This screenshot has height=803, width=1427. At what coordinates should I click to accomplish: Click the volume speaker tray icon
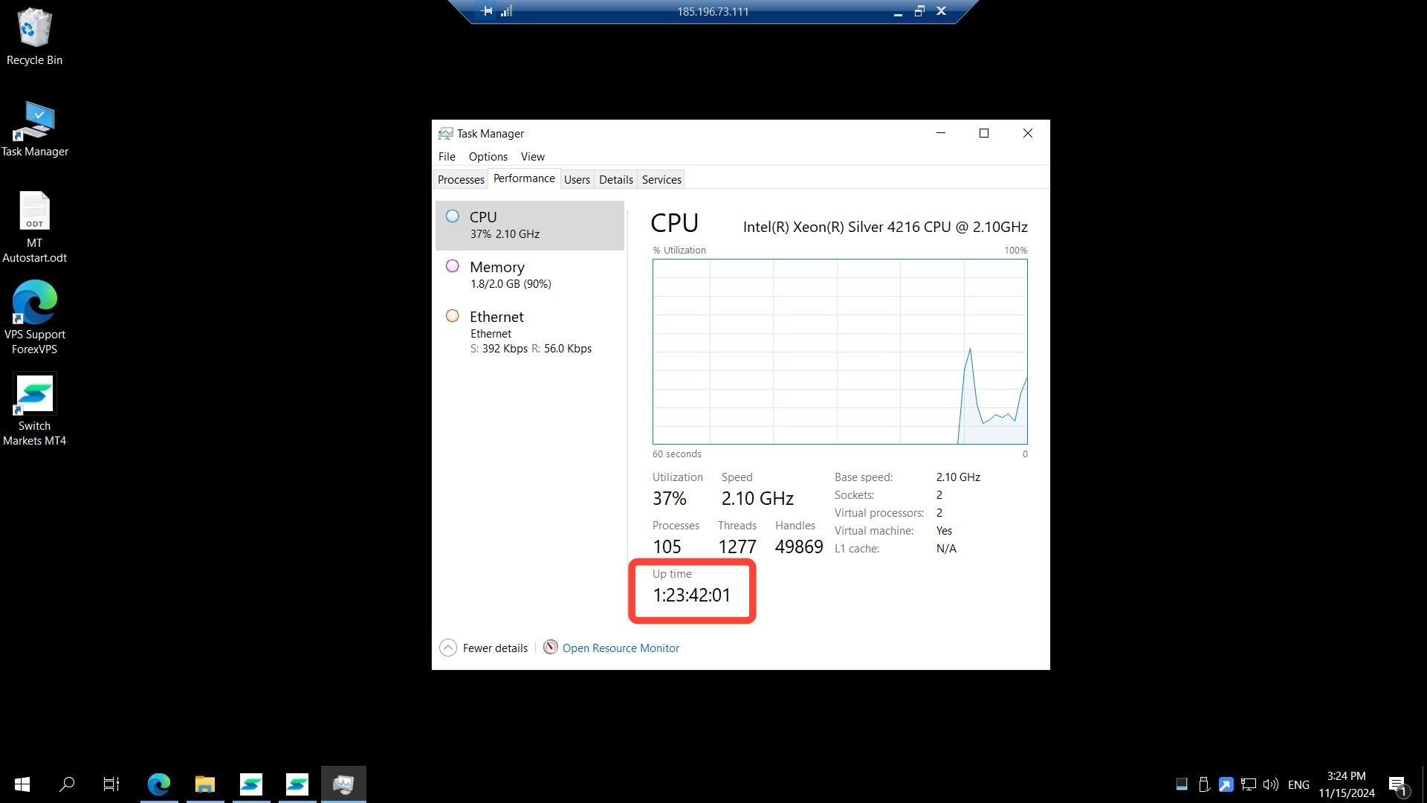1270,784
